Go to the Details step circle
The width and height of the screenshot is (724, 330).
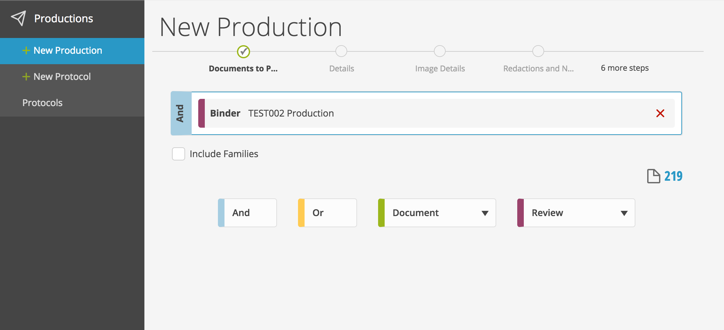point(341,51)
